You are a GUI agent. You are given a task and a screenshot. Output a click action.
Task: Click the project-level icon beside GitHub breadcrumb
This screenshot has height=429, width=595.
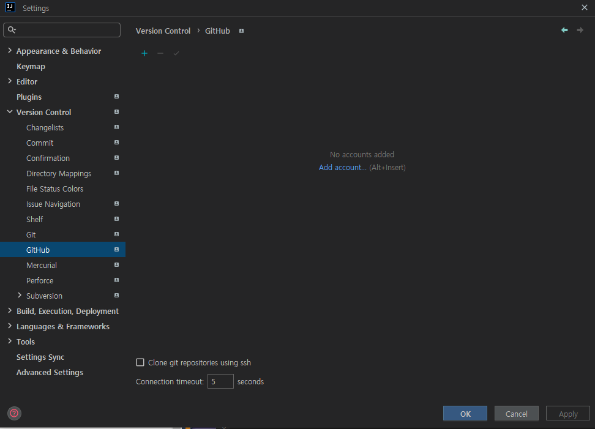click(x=241, y=31)
